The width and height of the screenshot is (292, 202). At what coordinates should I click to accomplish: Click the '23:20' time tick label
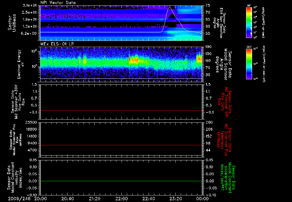[x=175, y=199]
